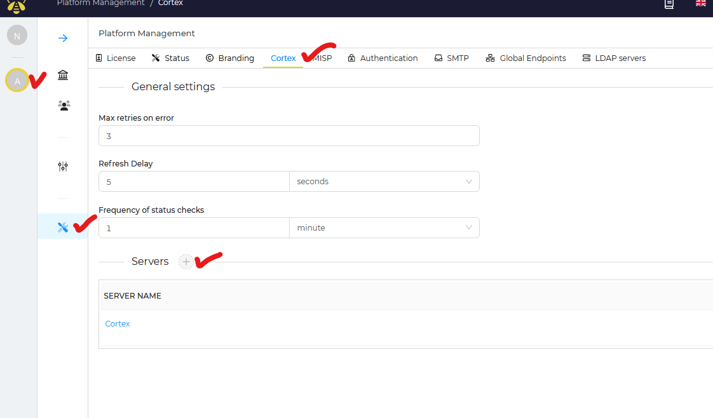Open the users group icon
The height and width of the screenshot is (418, 713).
click(x=63, y=105)
